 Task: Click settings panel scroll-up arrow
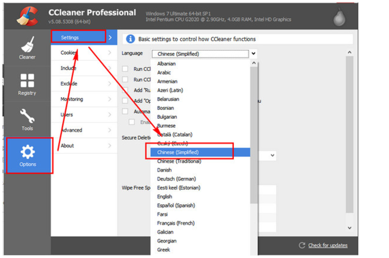pyautogui.click(x=349, y=52)
